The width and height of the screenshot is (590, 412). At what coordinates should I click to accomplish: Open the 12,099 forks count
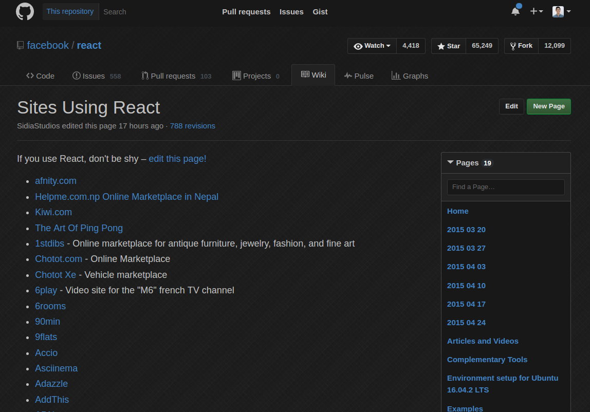tap(555, 46)
